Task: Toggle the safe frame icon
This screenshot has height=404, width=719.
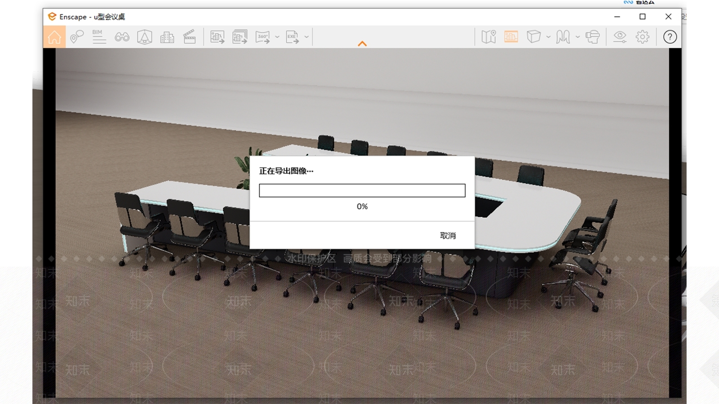Action: [x=144, y=37]
